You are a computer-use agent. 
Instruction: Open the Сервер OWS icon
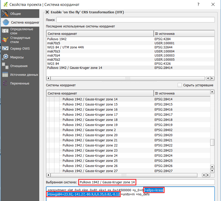[x=5, y=48]
